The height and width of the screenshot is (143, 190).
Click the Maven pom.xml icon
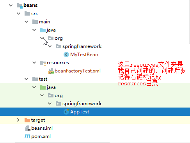click(x=27, y=136)
